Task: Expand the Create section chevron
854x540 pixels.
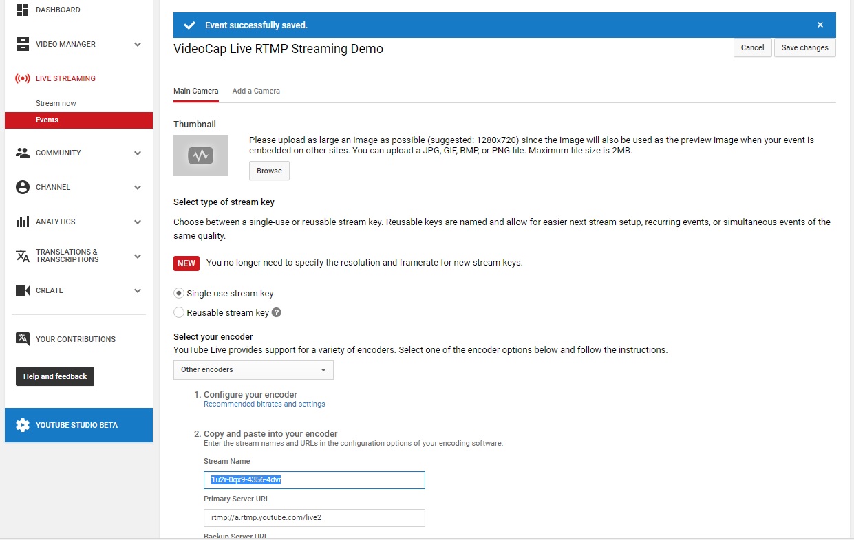Action: tap(138, 290)
